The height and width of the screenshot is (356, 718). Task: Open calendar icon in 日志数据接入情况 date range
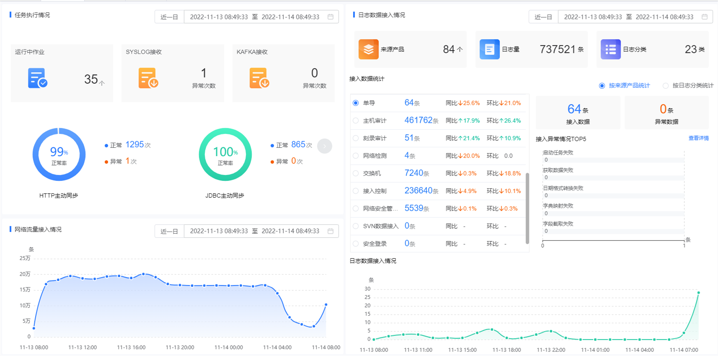(x=705, y=17)
